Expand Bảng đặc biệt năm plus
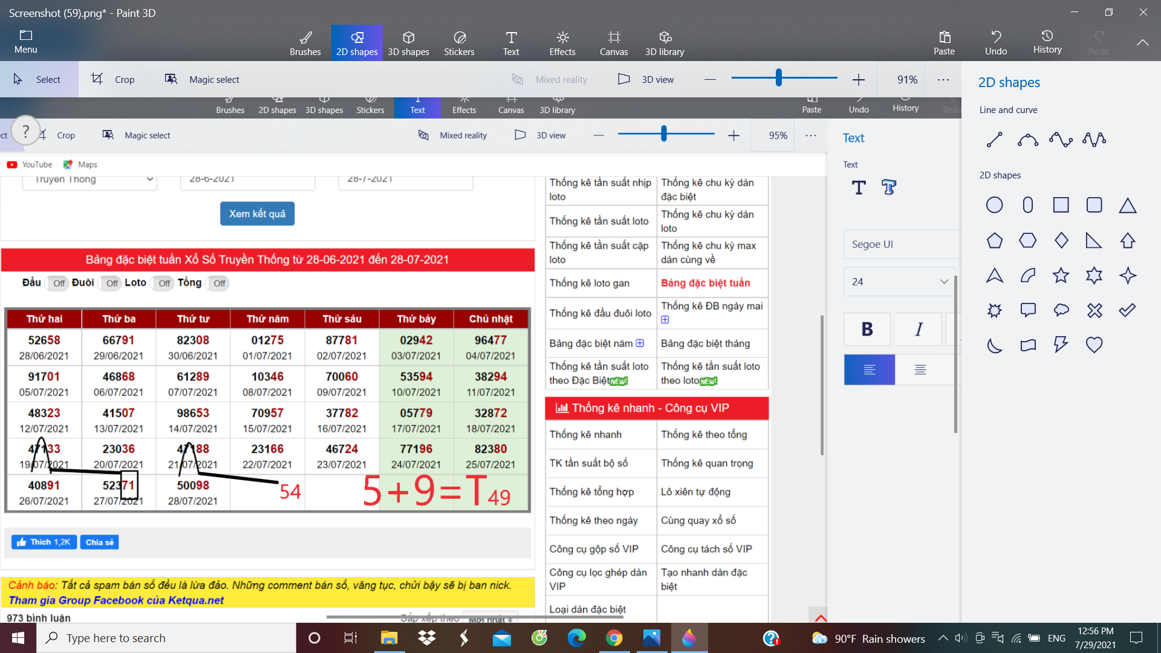The width and height of the screenshot is (1161, 653). (x=640, y=343)
